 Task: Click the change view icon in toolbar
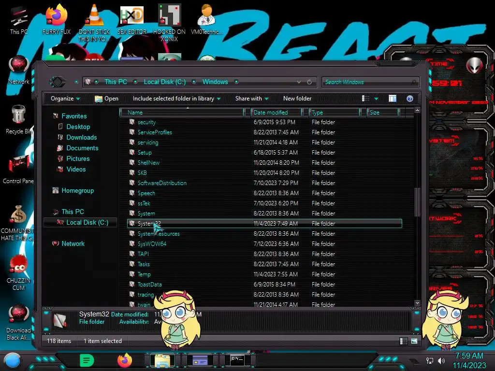[x=365, y=99]
